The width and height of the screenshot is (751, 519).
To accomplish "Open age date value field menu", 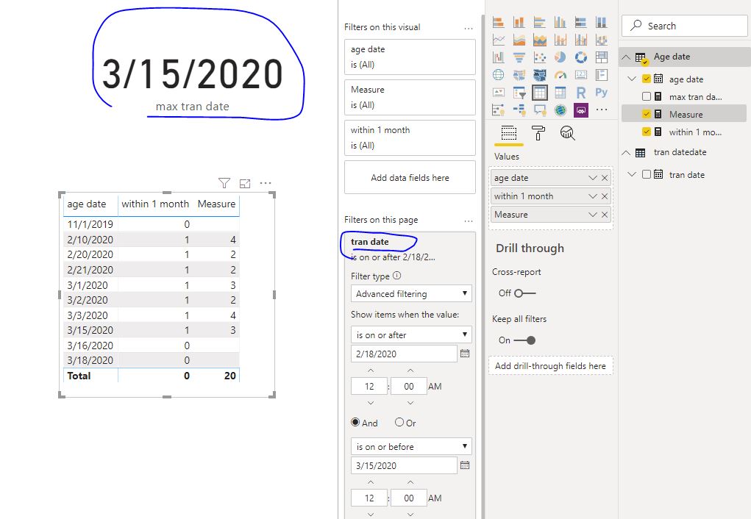I will click(x=592, y=178).
